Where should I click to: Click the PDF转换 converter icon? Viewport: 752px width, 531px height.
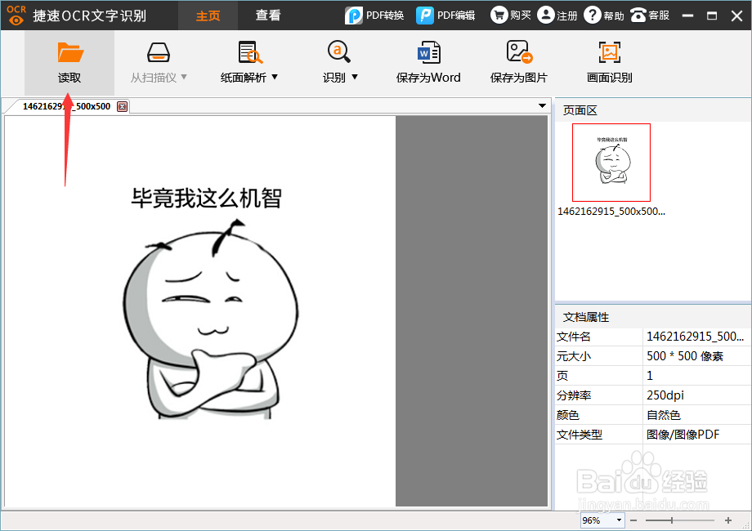click(374, 15)
